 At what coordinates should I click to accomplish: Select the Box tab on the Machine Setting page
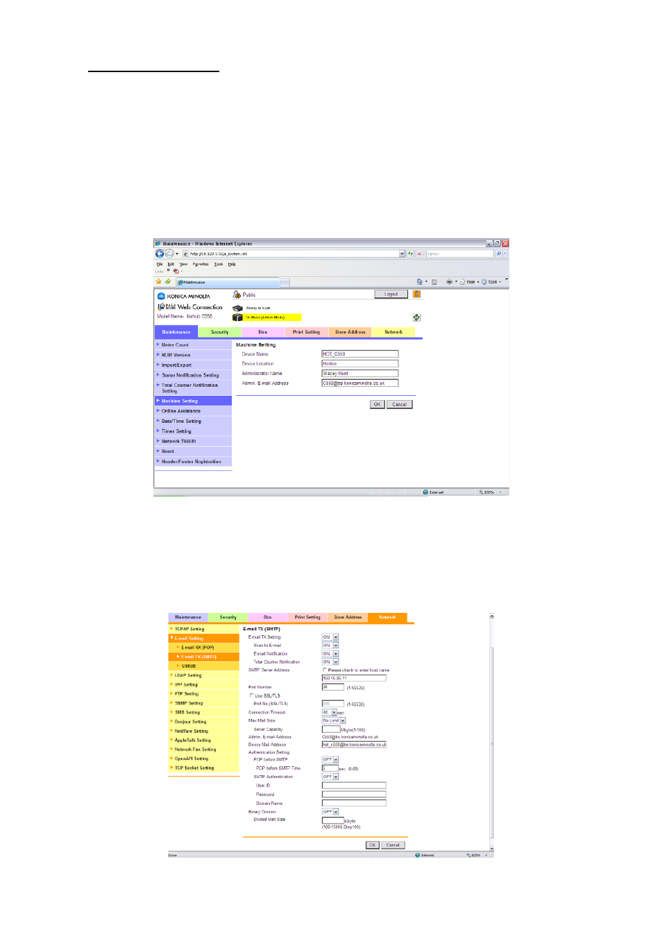(x=263, y=332)
